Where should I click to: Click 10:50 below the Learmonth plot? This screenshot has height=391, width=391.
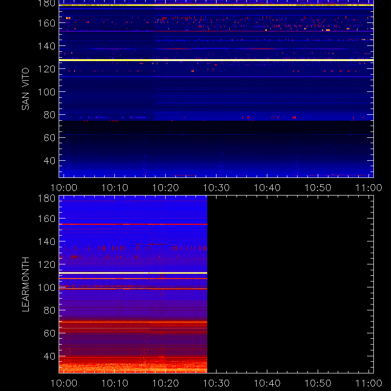[318, 383]
